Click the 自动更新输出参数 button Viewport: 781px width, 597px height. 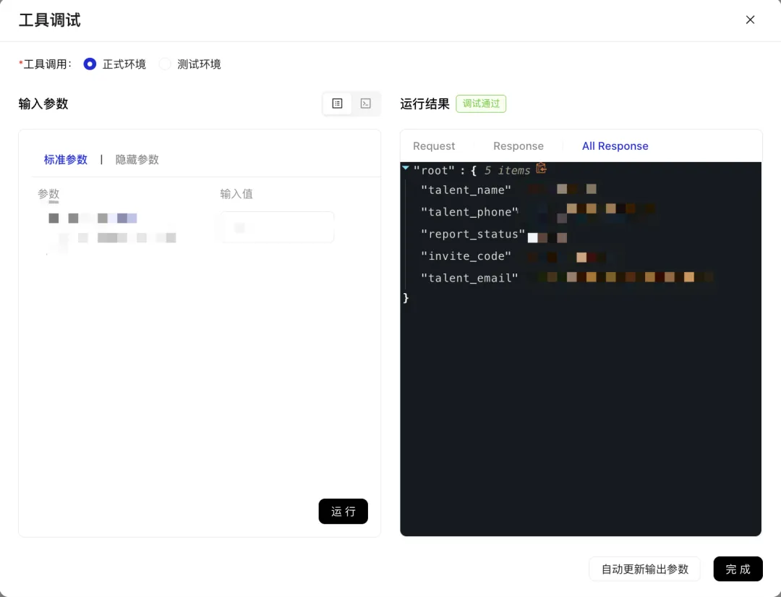[645, 569]
